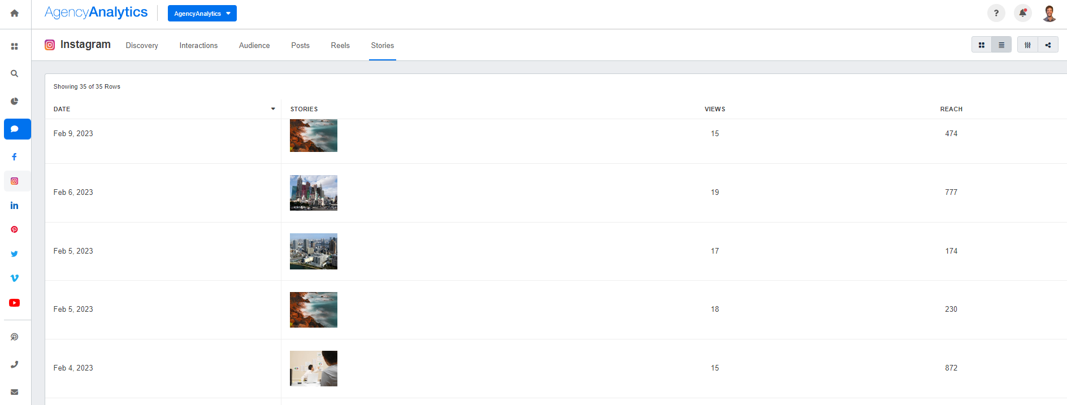The width and height of the screenshot is (1067, 405).
Task: Select the Pinterest sidebar icon
Action: pos(15,229)
